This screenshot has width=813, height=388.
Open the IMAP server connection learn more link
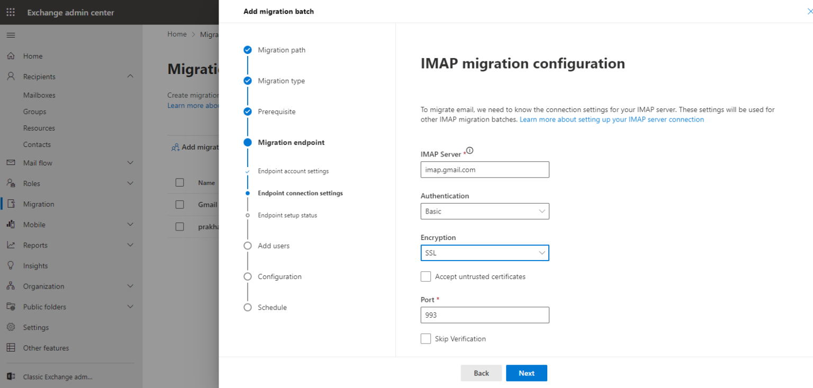click(611, 119)
